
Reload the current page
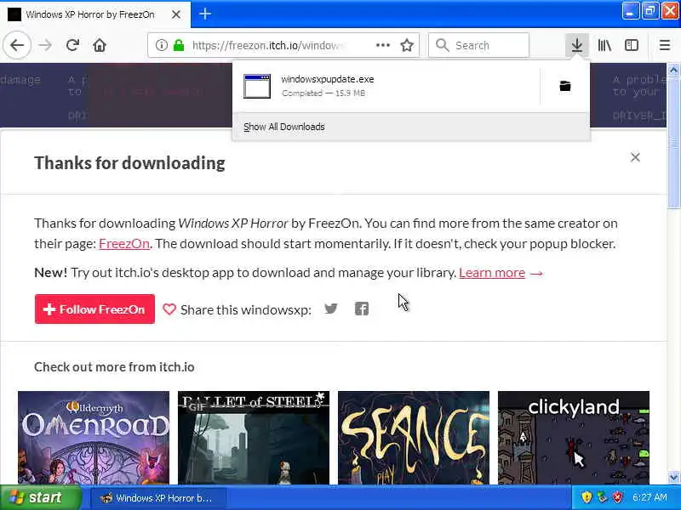pos(72,45)
